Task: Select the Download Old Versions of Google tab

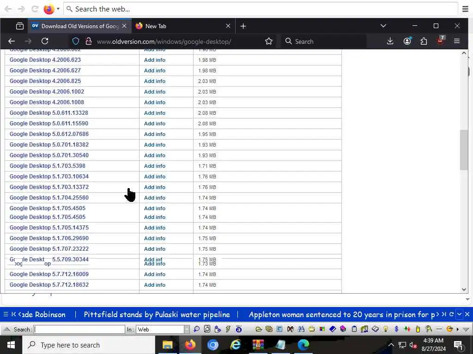Action: click(x=79, y=26)
